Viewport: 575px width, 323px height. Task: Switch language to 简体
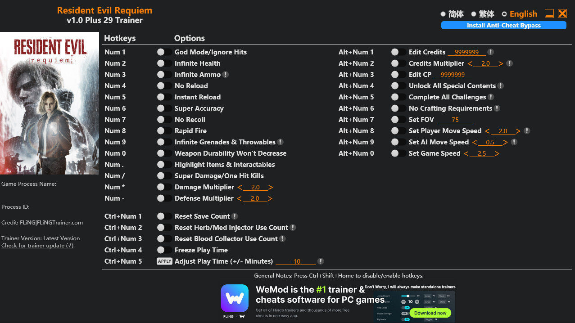(x=452, y=14)
